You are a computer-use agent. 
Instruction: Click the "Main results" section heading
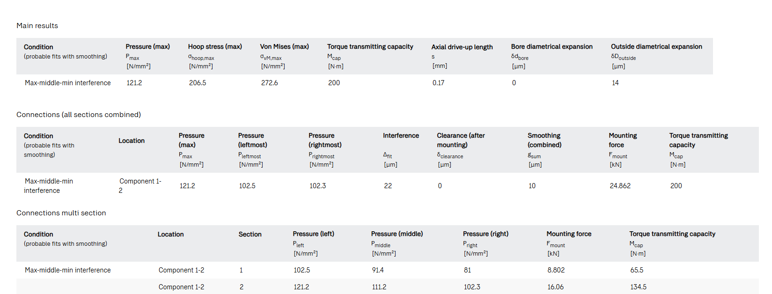pos(37,26)
